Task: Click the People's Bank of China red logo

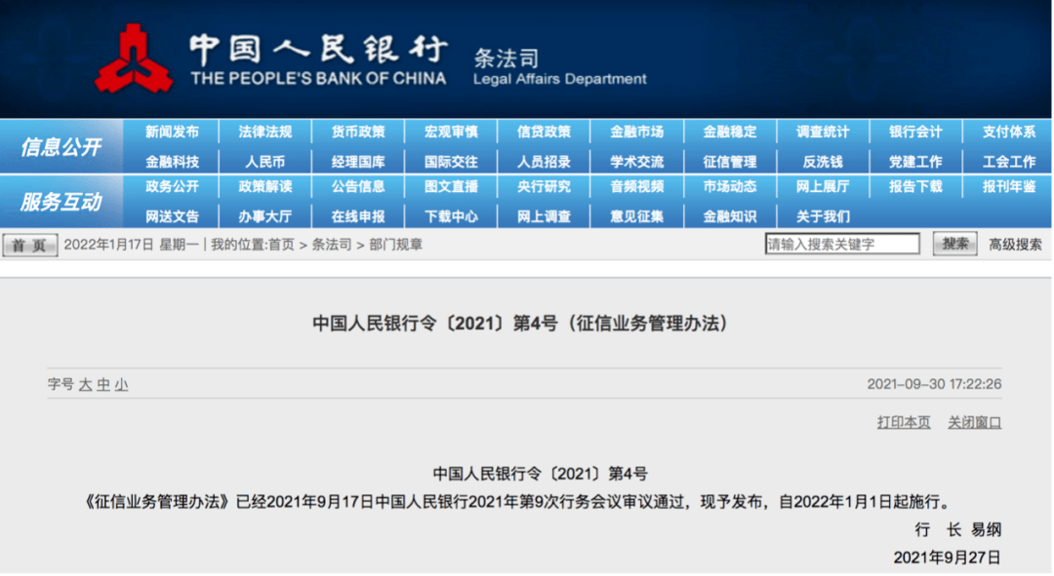Action: pos(133,59)
